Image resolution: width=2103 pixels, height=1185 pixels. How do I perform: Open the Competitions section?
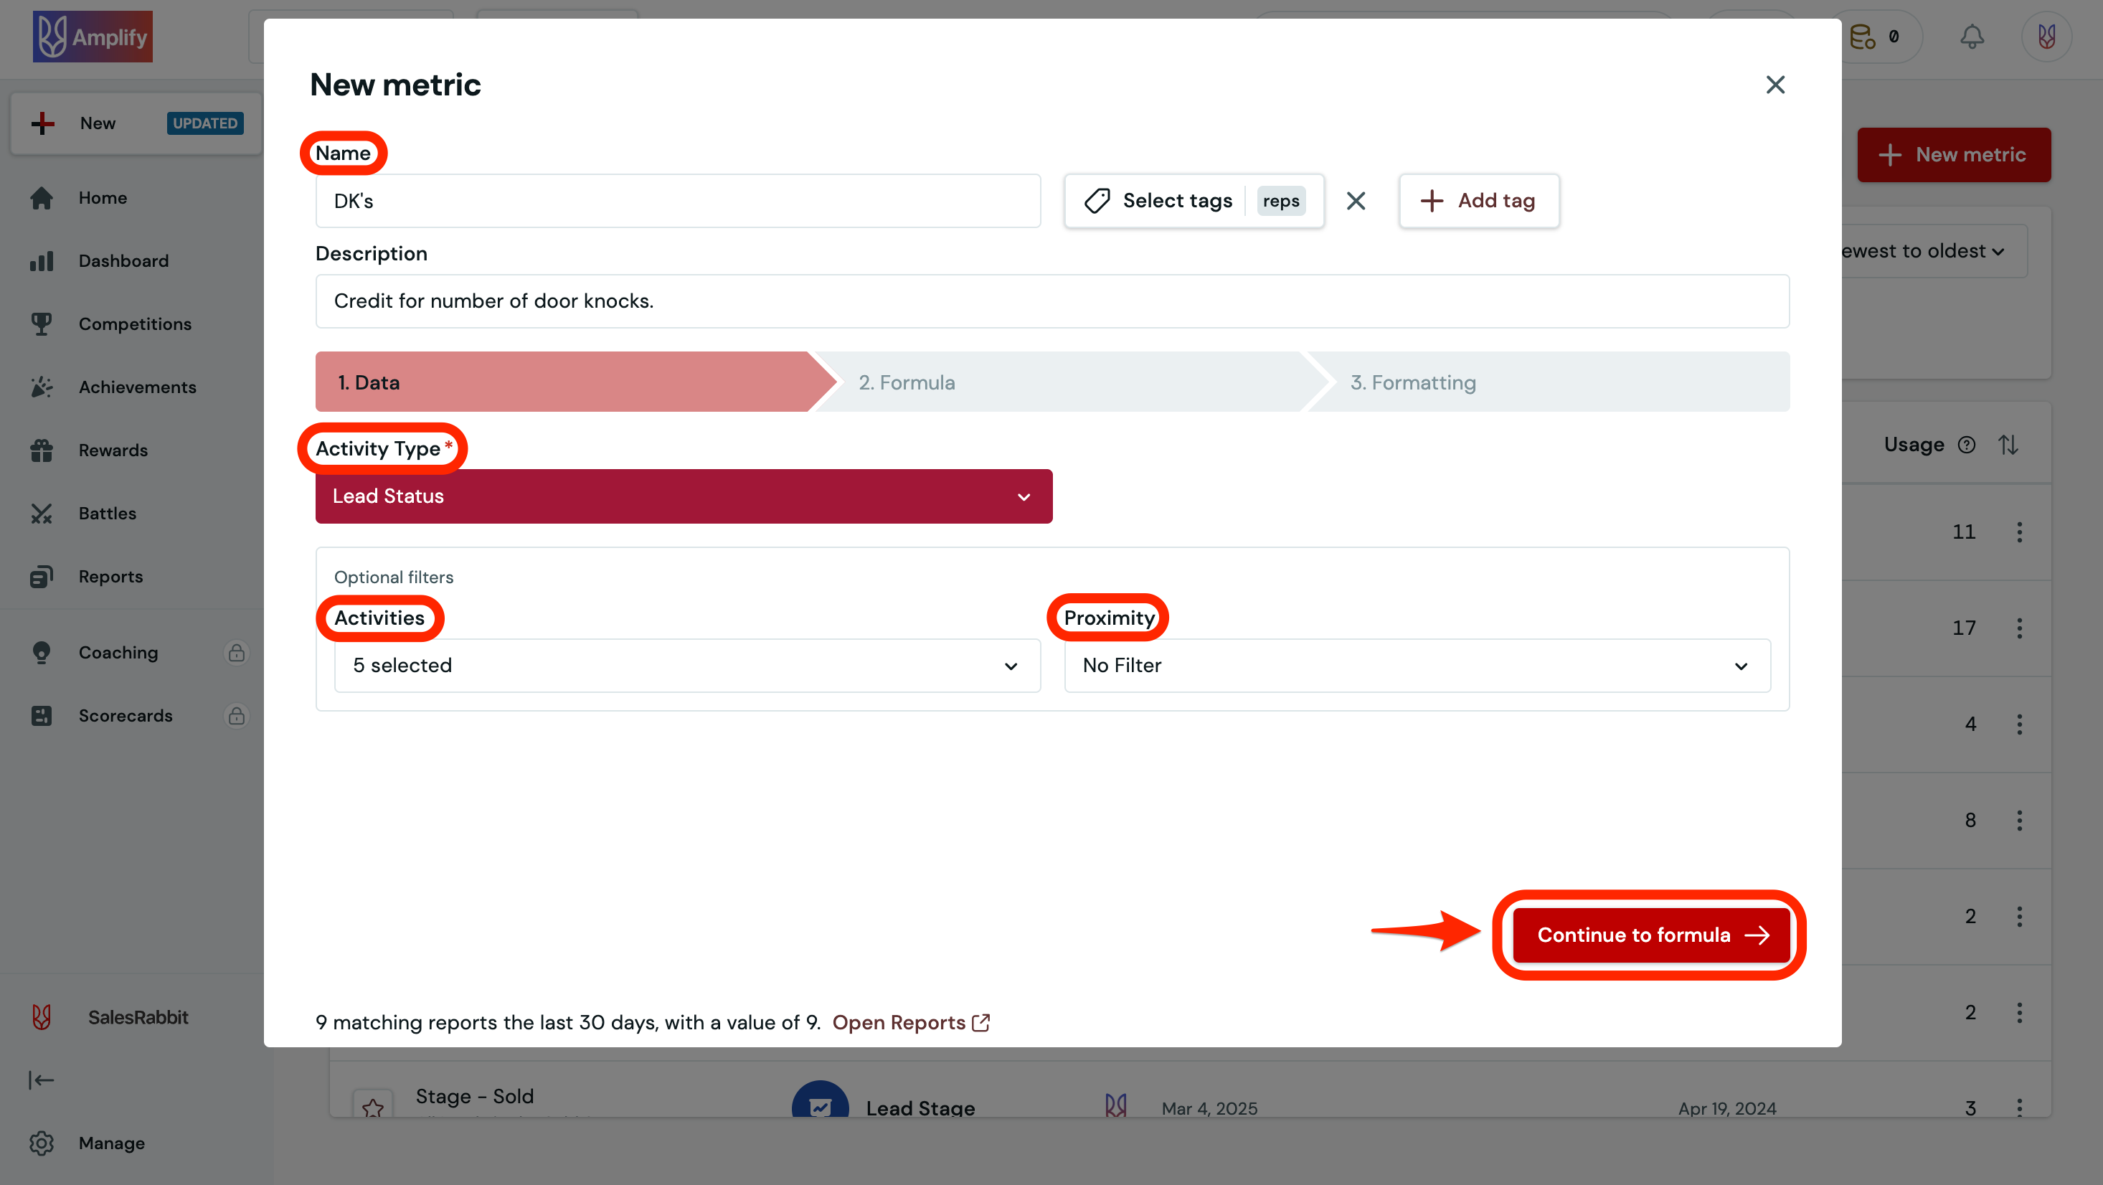point(135,324)
